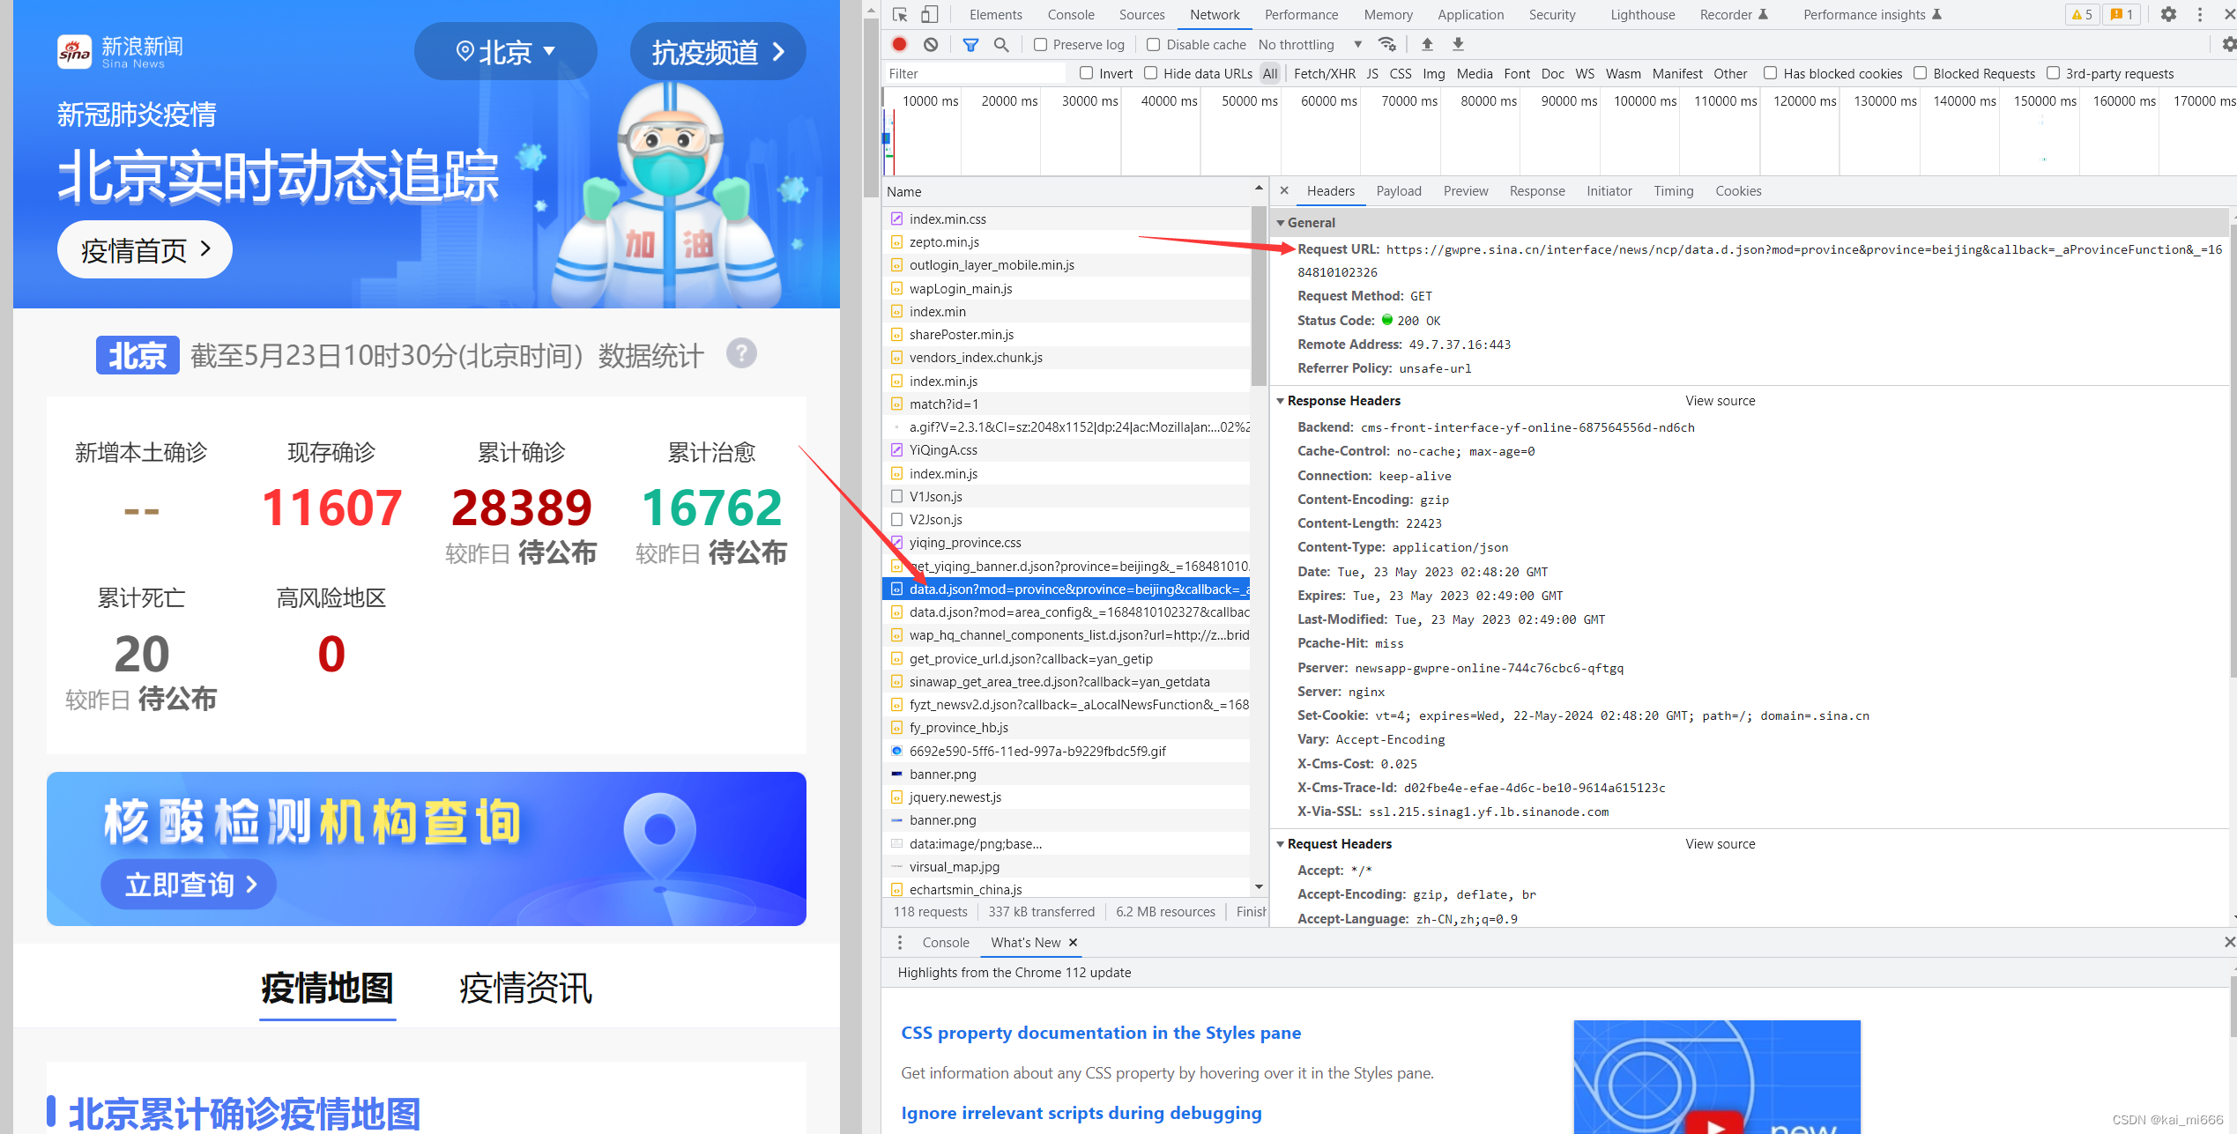Open the Response tab of the request

pyautogui.click(x=1537, y=191)
